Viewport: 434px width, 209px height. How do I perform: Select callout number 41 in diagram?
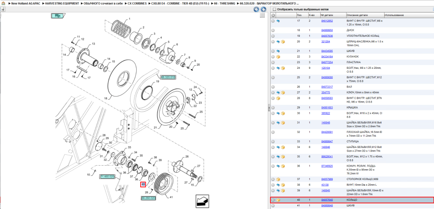pos(171,197)
